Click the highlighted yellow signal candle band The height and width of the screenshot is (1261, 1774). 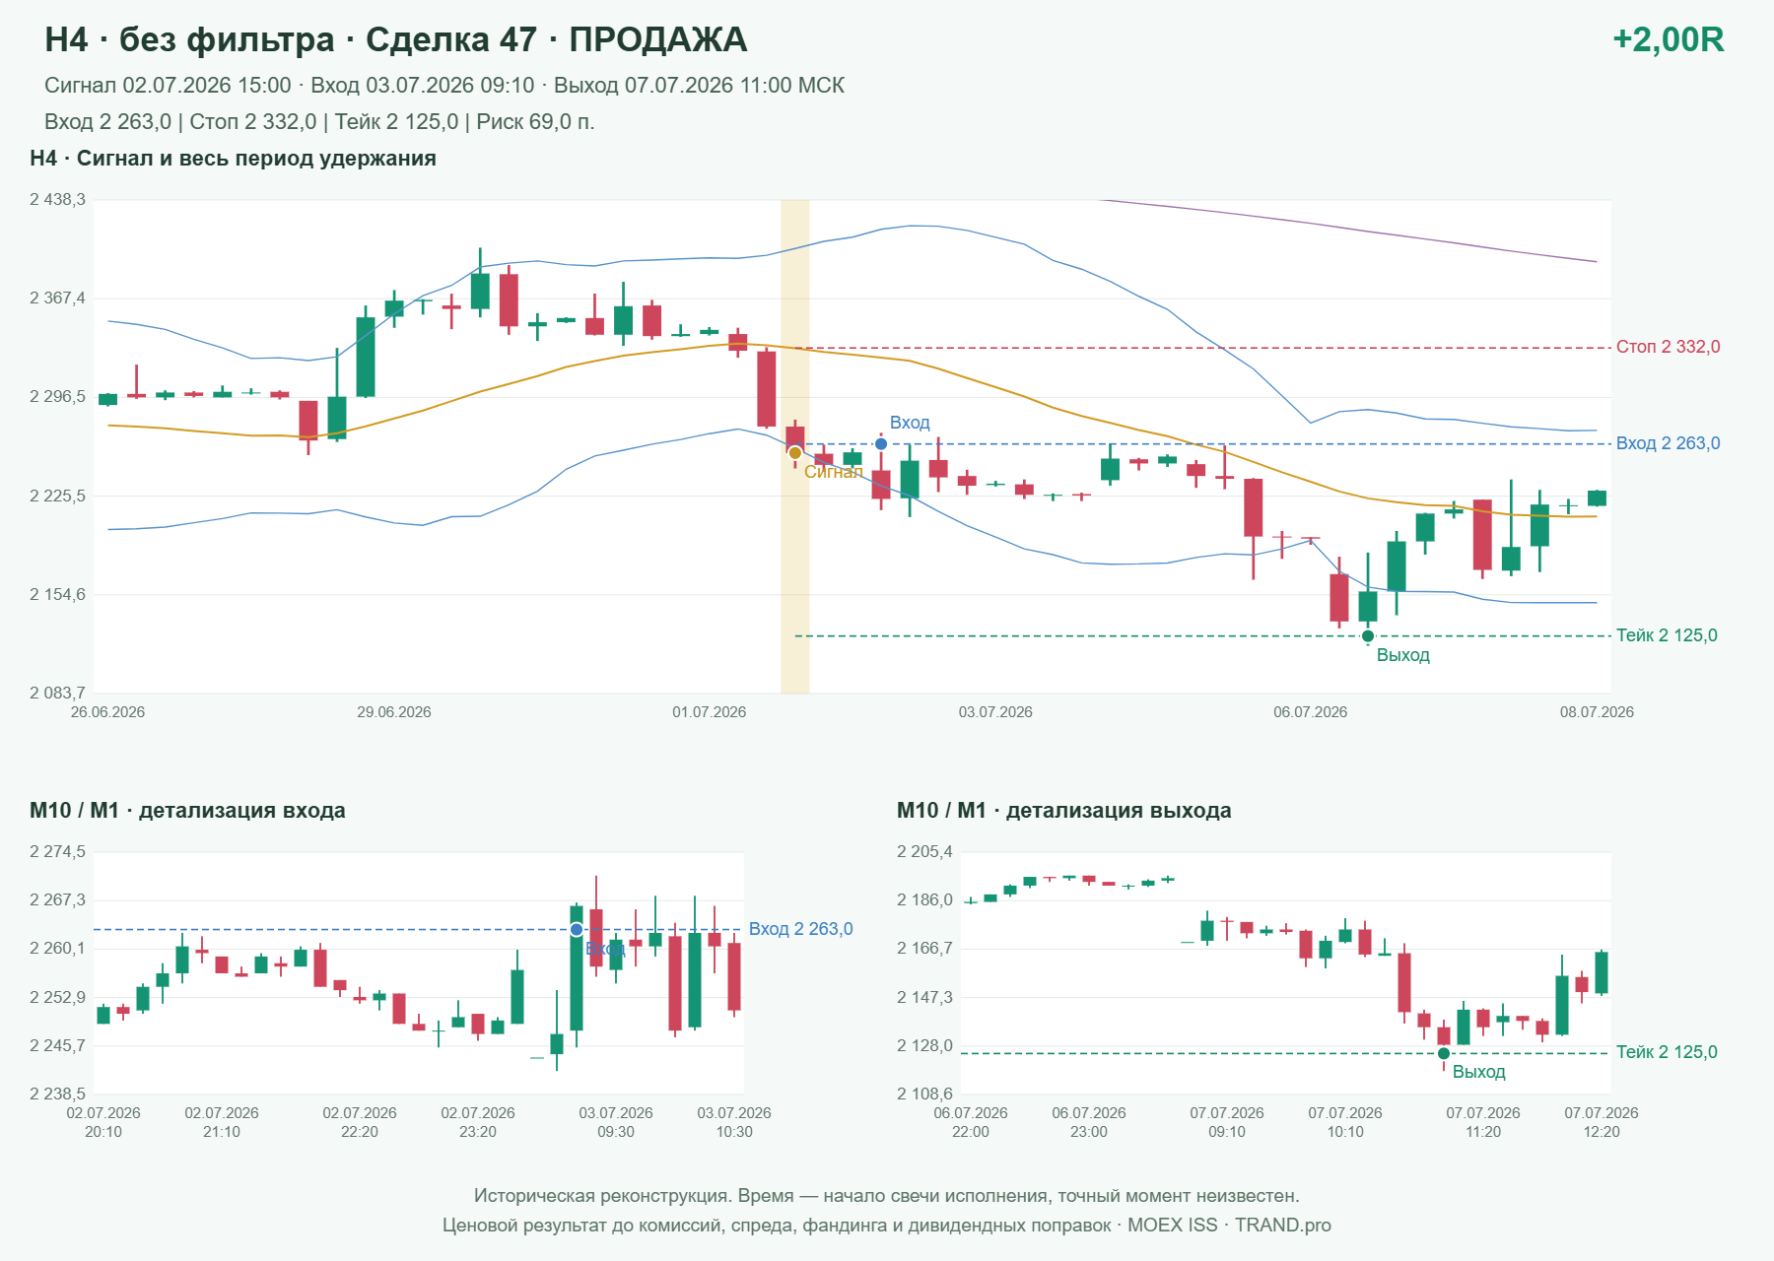coord(795,446)
